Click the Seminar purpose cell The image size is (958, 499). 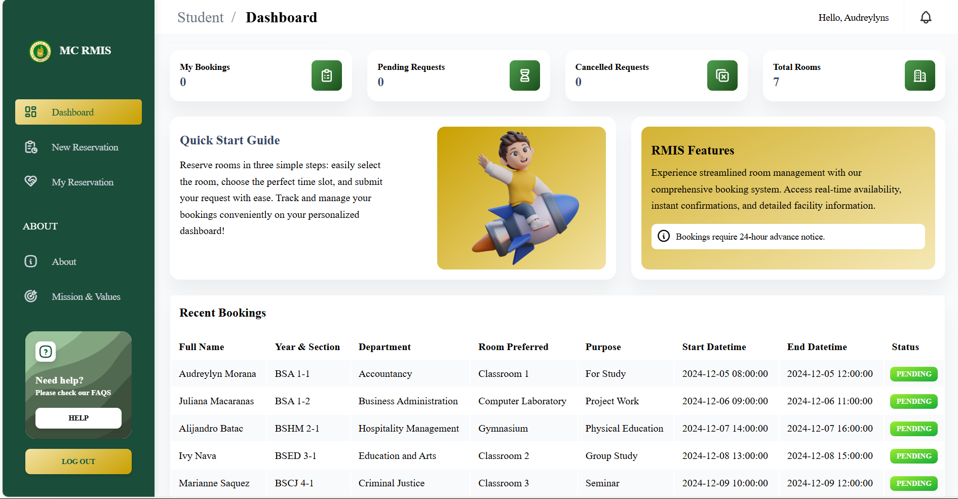(626, 483)
